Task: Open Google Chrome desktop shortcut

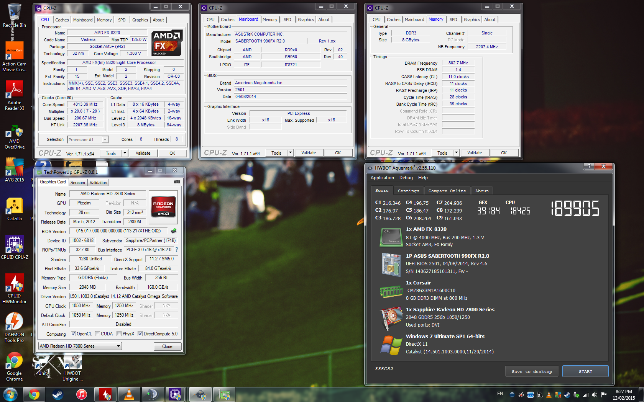Action: [x=15, y=366]
